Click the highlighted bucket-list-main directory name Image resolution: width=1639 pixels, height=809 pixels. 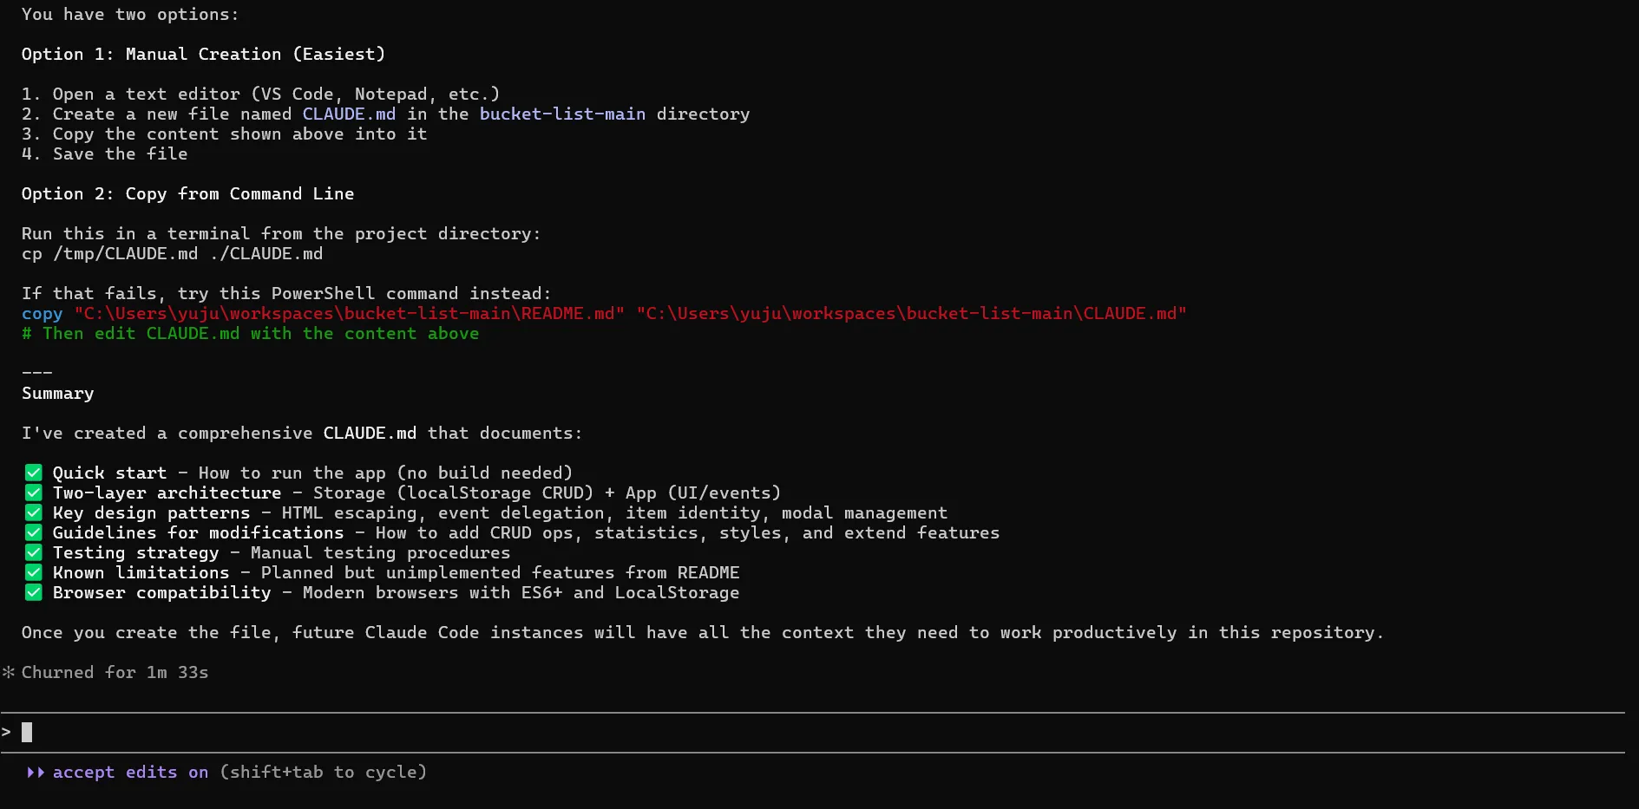coord(562,114)
